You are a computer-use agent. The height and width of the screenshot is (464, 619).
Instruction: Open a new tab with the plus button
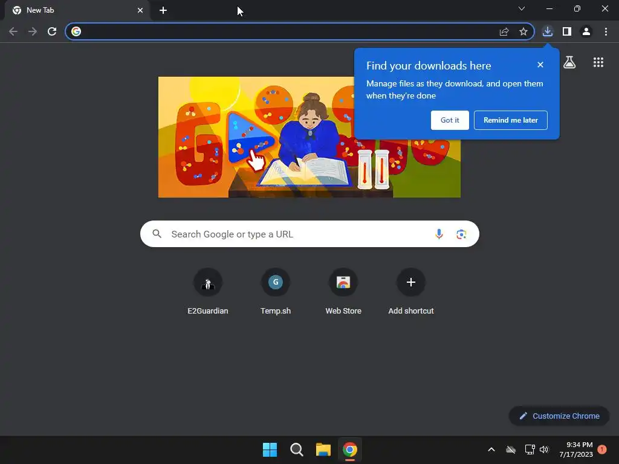[x=163, y=10]
